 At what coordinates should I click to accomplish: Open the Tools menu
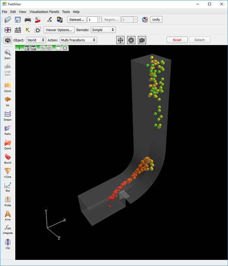click(x=66, y=12)
